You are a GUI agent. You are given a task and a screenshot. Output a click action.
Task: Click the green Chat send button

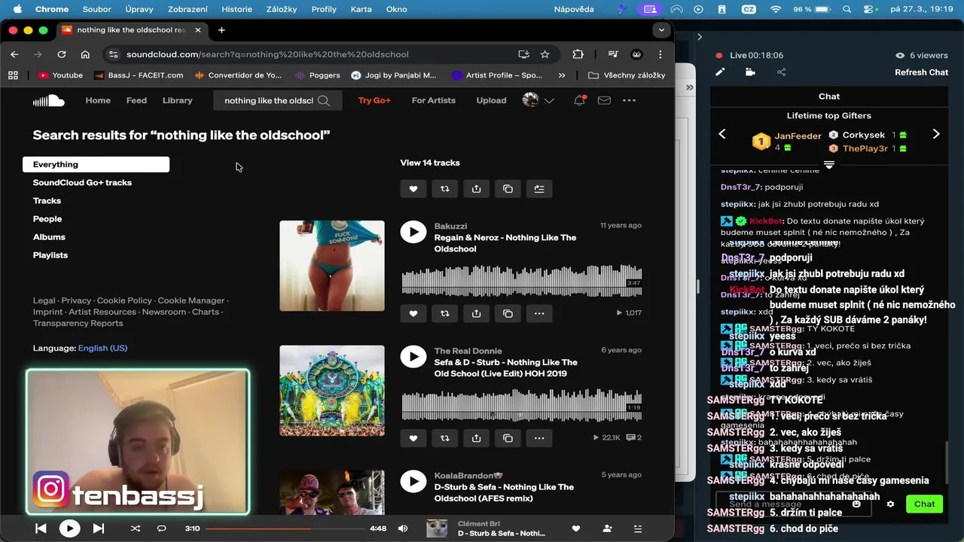click(924, 504)
